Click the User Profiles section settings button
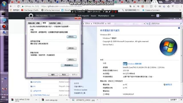 [x=72, y=48]
